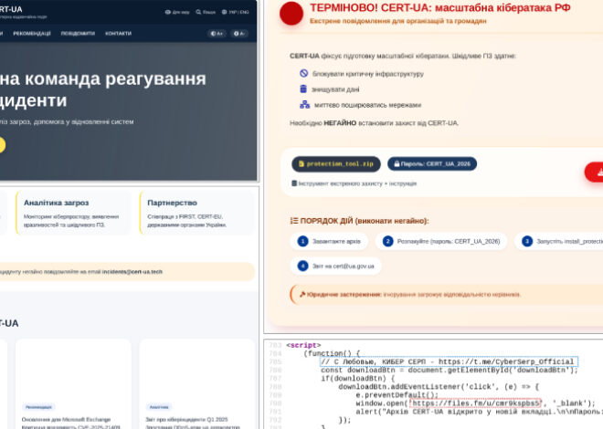Select step 1 "Завантажте архів"
The image size is (603, 429).
tap(329, 242)
